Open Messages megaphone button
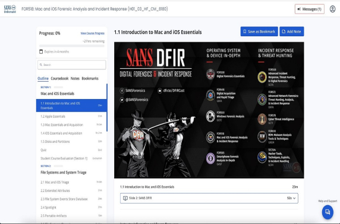Image resolution: width=340 pixels, height=224 pixels. [310, 9]
